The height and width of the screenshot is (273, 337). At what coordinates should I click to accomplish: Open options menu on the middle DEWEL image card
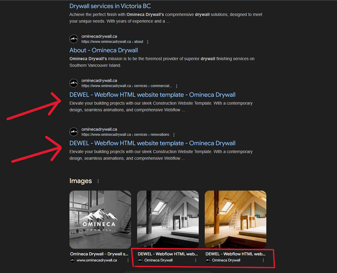pos(195,260)
